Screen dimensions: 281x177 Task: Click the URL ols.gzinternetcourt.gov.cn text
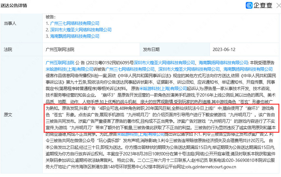coord(211,167)
